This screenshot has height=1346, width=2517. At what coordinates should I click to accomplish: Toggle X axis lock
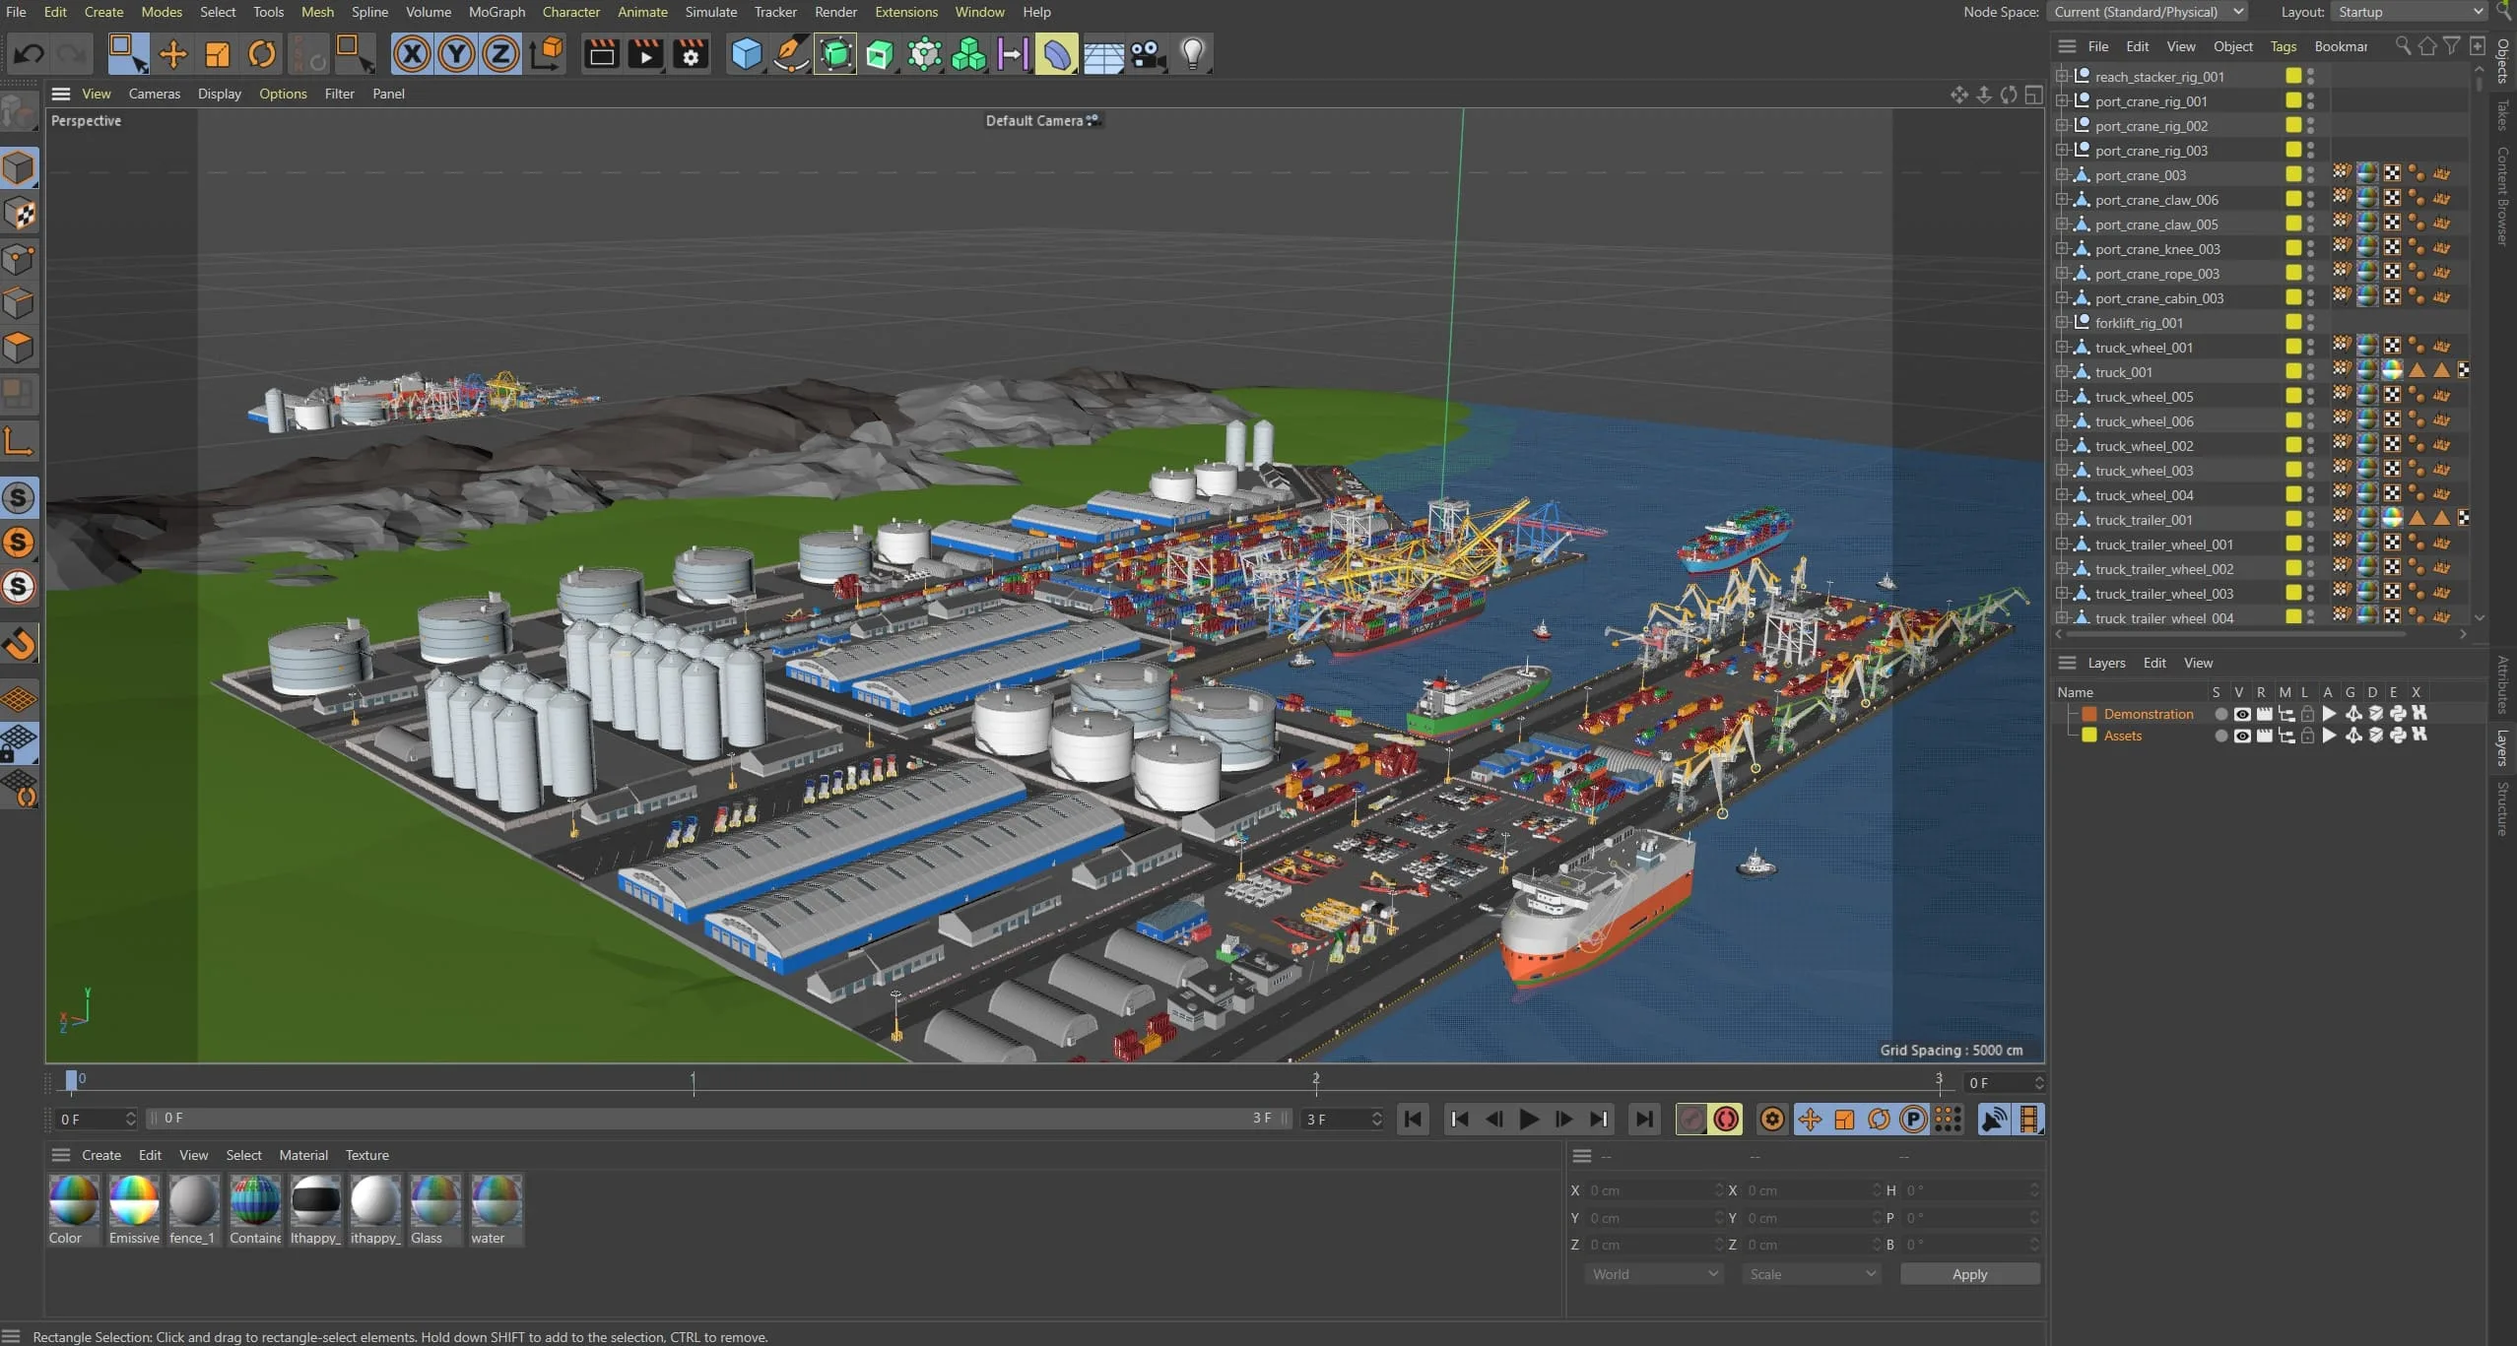pyautogui.click(x=412, y=54)
